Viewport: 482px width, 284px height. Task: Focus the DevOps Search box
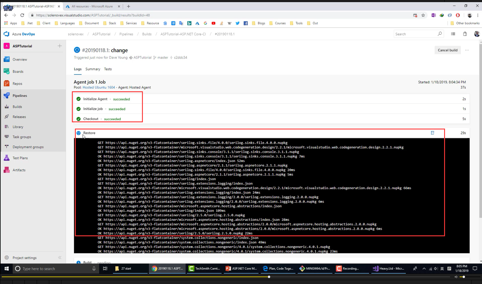(x=418, y=34)
